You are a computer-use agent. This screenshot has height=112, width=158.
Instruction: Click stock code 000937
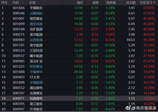point(19,56)
